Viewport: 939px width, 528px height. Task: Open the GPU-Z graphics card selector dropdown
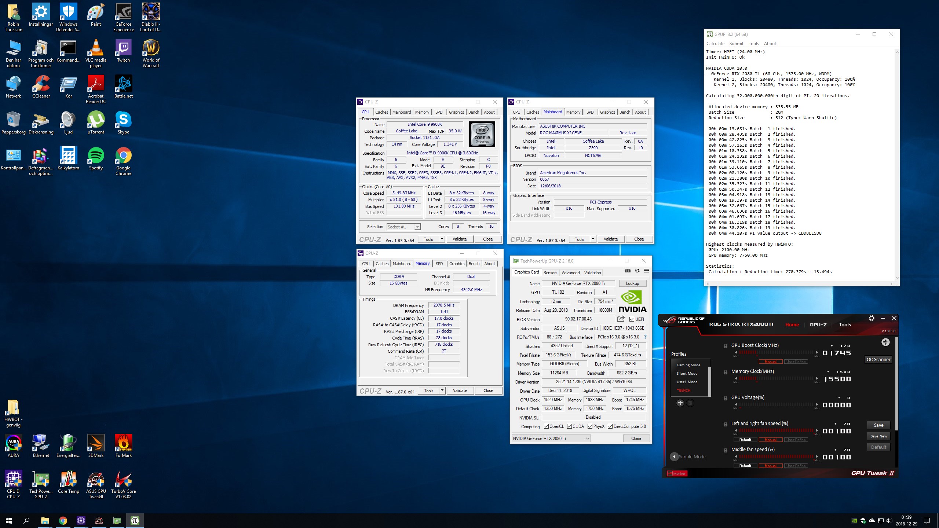click(x=551, y=438)
